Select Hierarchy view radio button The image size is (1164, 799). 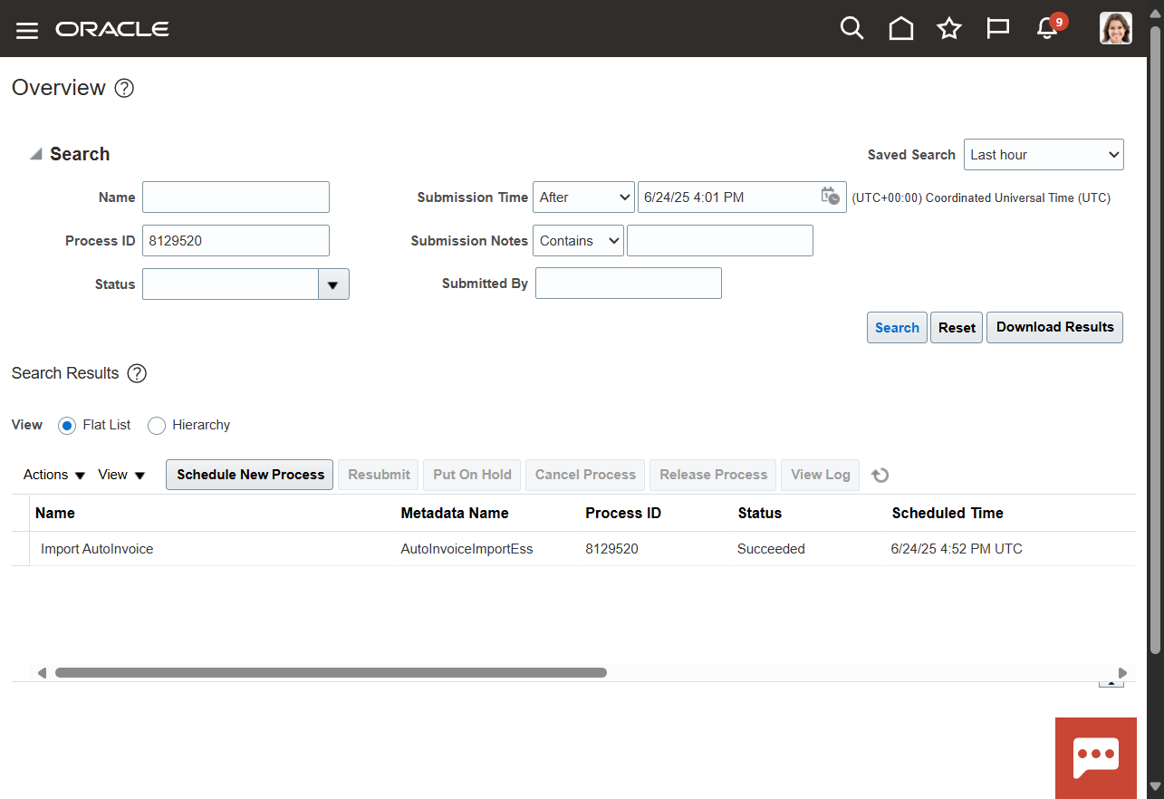(157, 426)
